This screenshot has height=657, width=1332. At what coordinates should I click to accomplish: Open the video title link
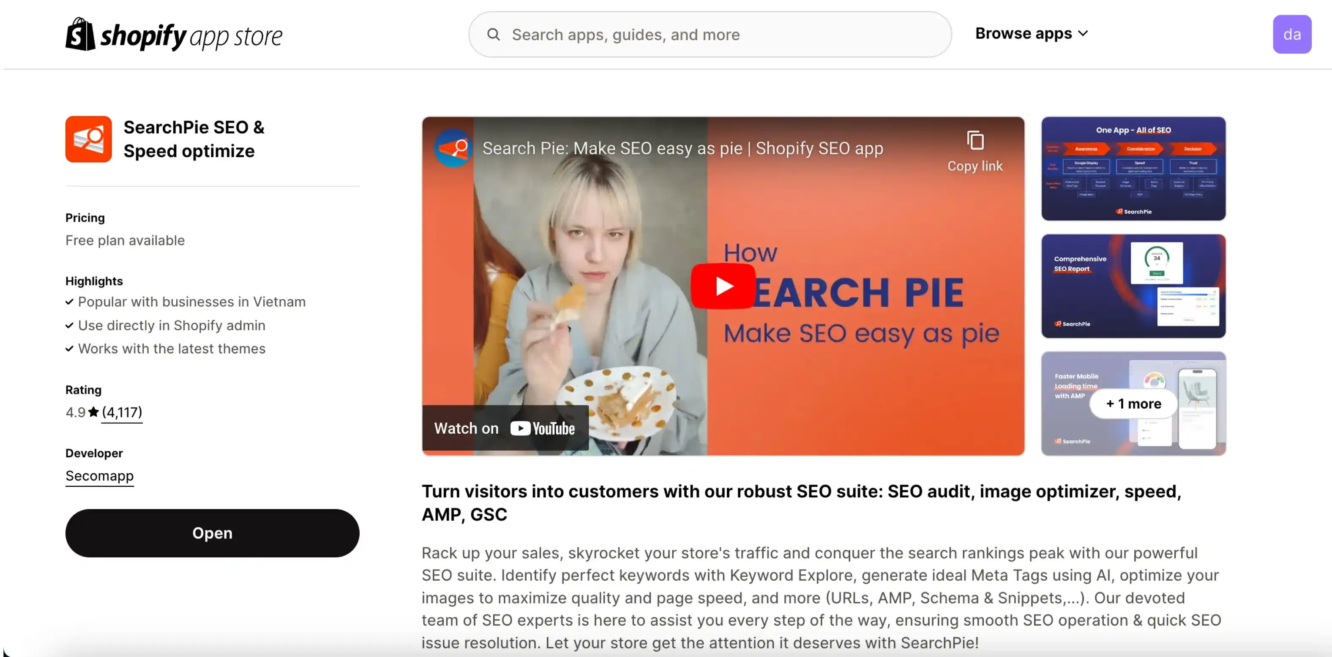click(682, 148)
